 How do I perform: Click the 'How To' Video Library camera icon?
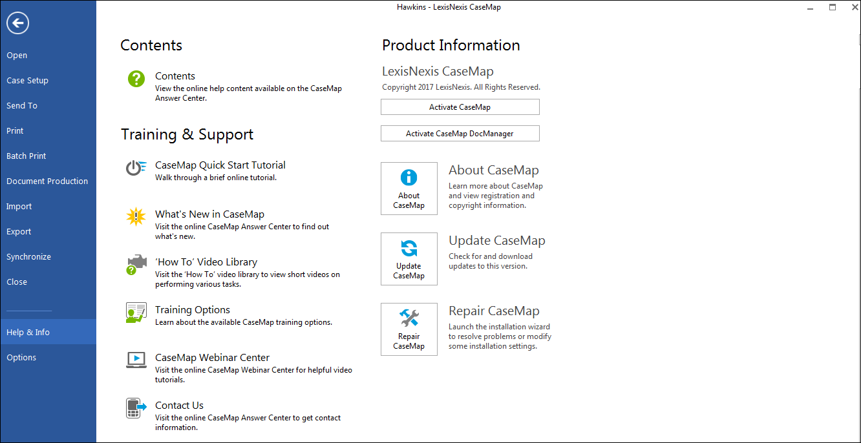tap(136, 265)
